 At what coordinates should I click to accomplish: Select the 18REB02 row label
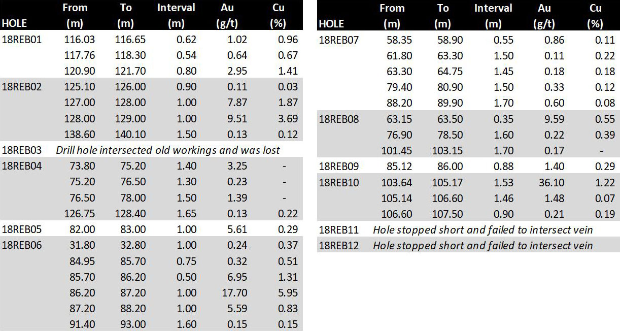pyautogui.click(x=21, y=87)
